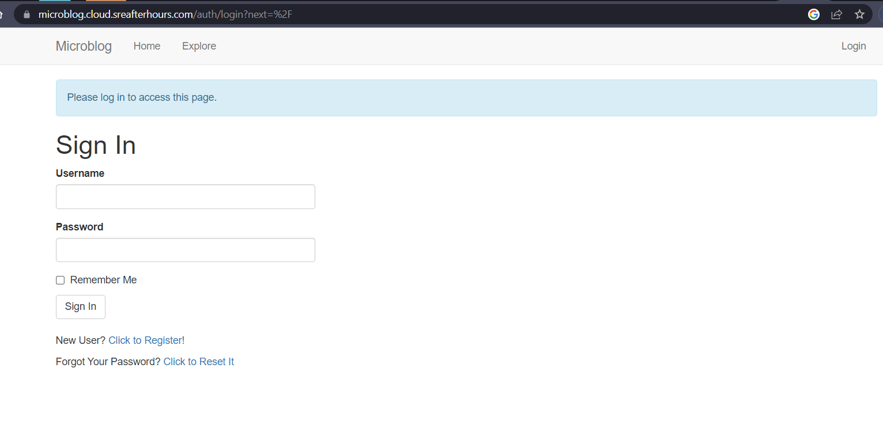
Task: Open Explore in the navbar
Action: 199,46
